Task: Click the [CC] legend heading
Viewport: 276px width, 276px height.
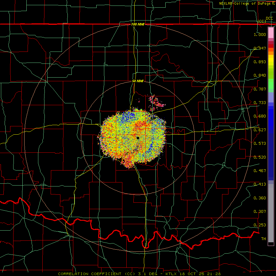Action: 262,21
